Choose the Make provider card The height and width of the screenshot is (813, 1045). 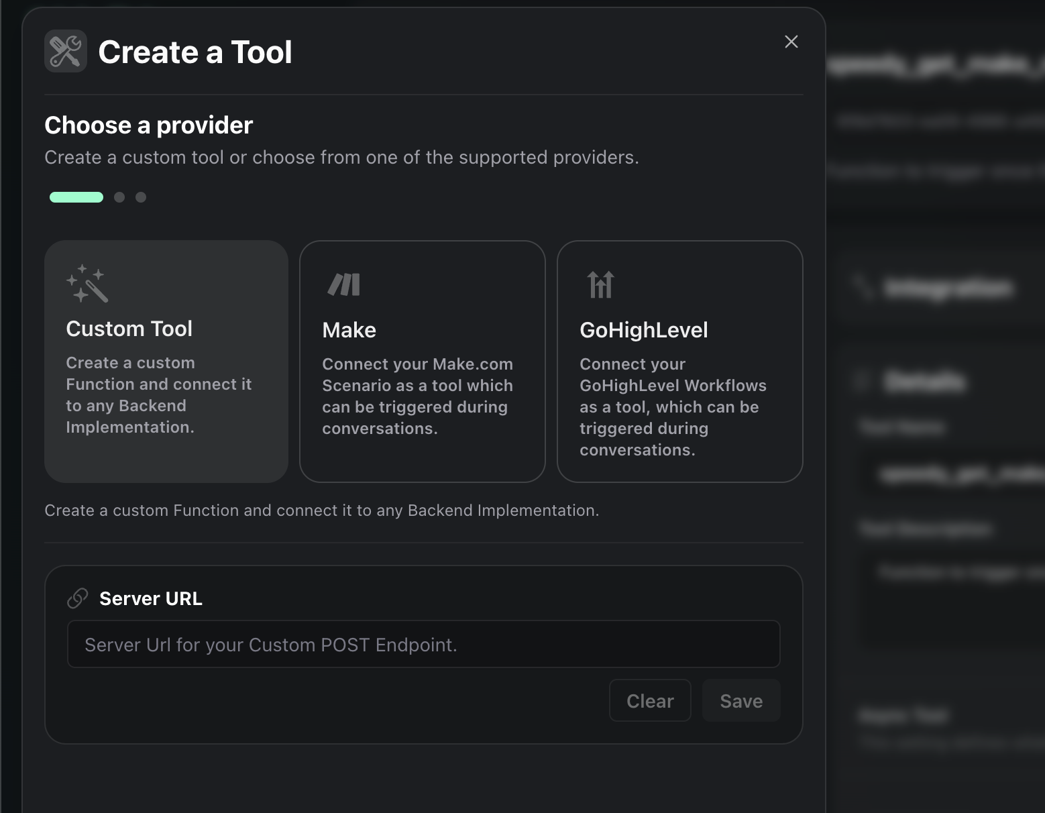(423, 362)
